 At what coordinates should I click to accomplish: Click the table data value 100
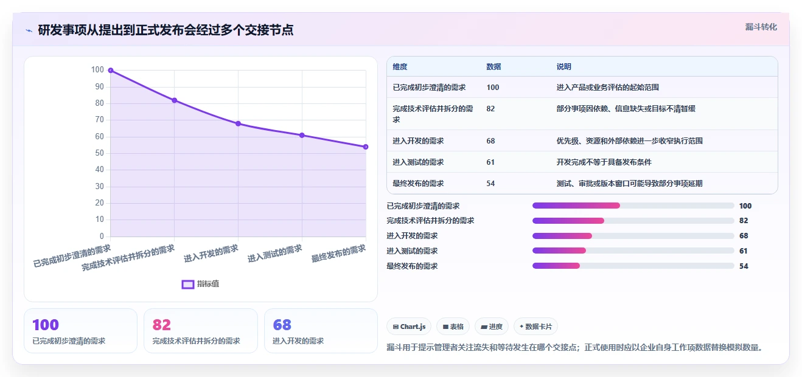493,88
